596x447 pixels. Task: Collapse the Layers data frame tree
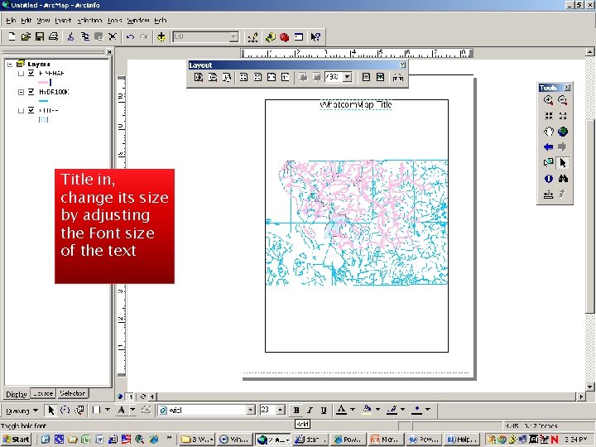pyautogui.click(x=10, y=65)
